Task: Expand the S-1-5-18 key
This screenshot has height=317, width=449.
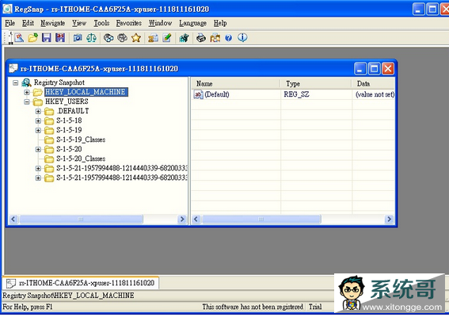Action: click(x=38, y=121)
